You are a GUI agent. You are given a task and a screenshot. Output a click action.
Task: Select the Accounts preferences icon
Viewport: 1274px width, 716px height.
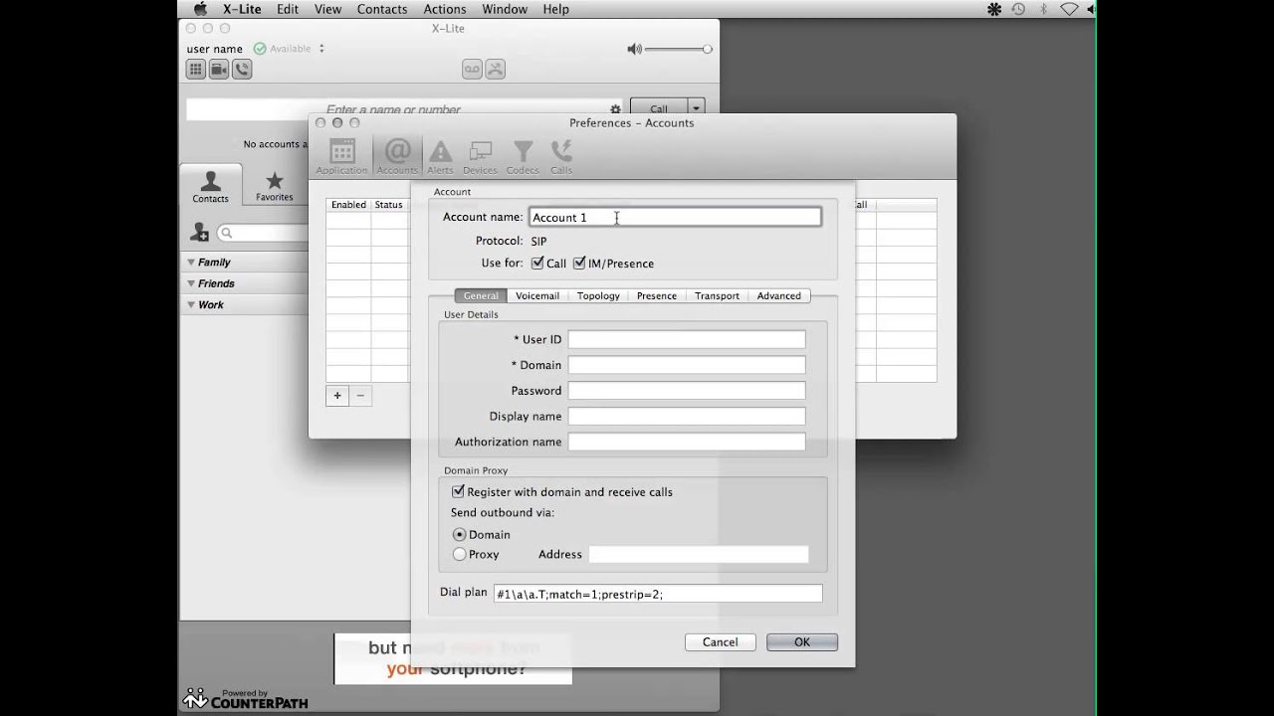tap(397, 156)
